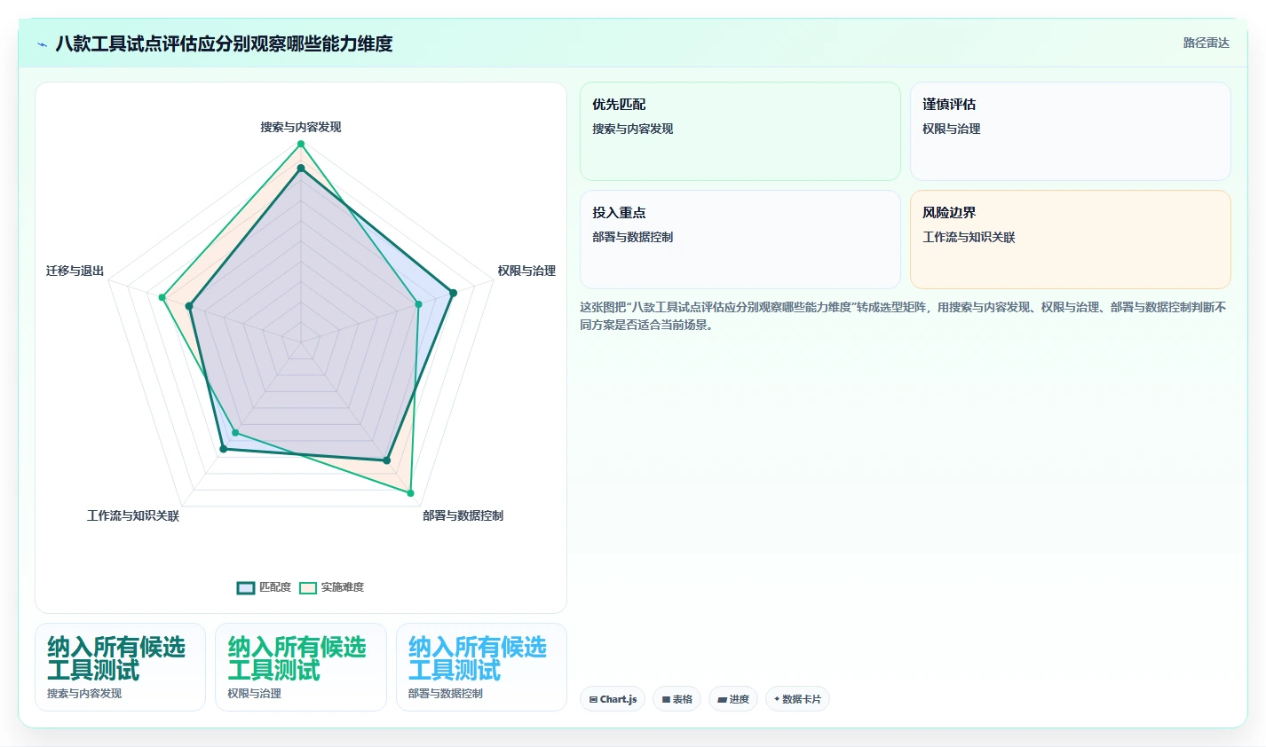The width and height of the screenshot is (1266, 747).
Task: Click the description paragraph starting 这张图把
Action: (904, 316)
